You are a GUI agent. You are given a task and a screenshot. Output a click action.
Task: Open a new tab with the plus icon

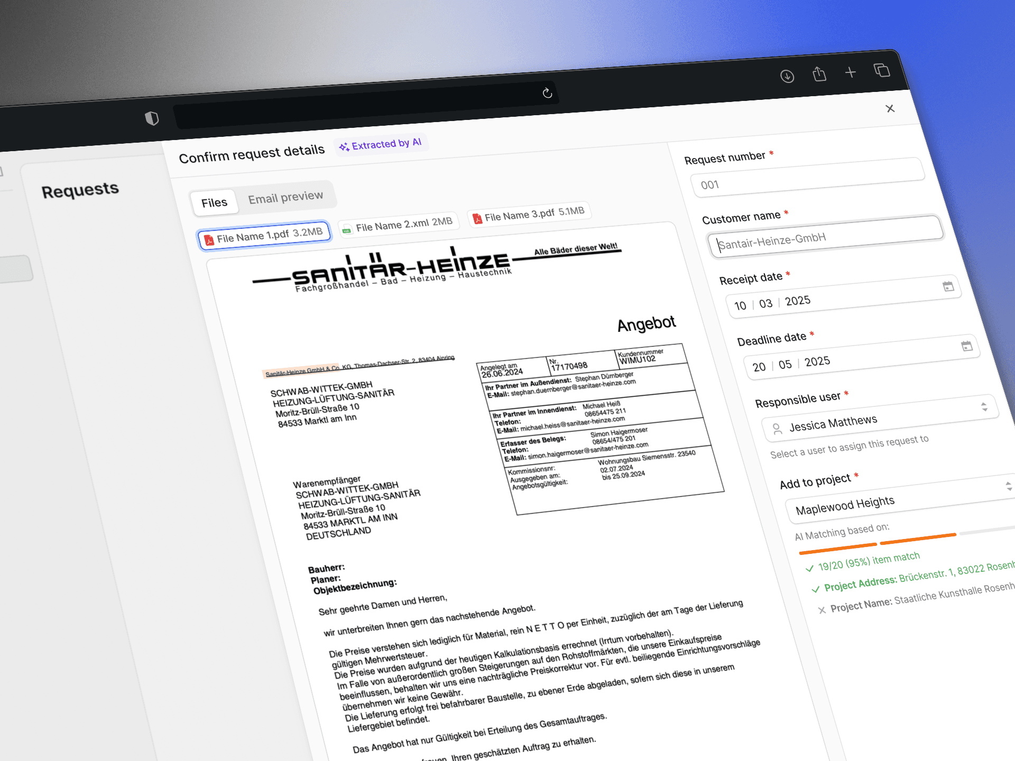point(850,72)
